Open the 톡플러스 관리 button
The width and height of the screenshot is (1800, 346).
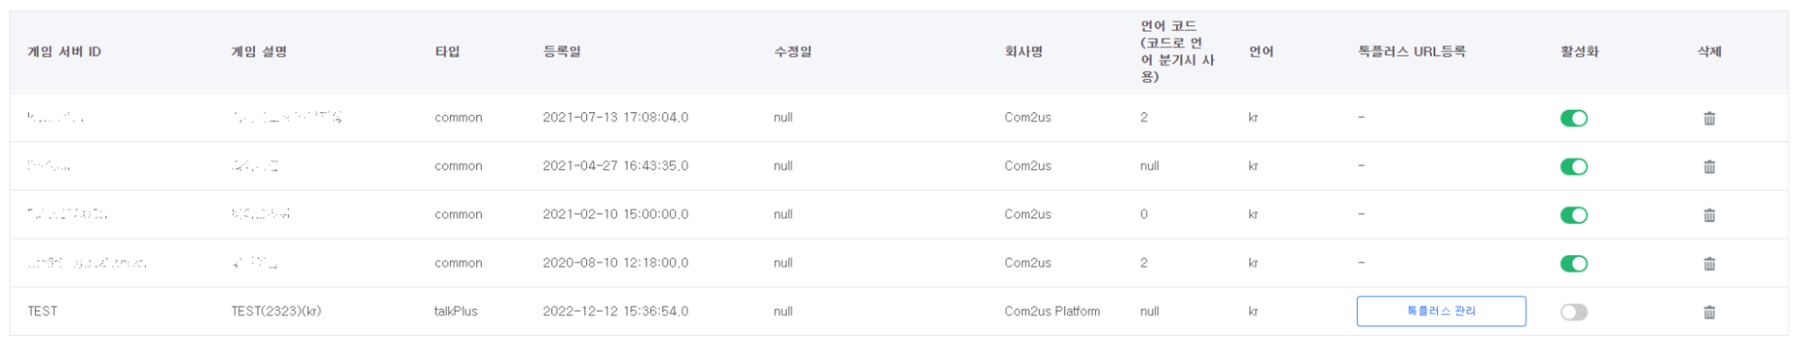(1441, 311)
